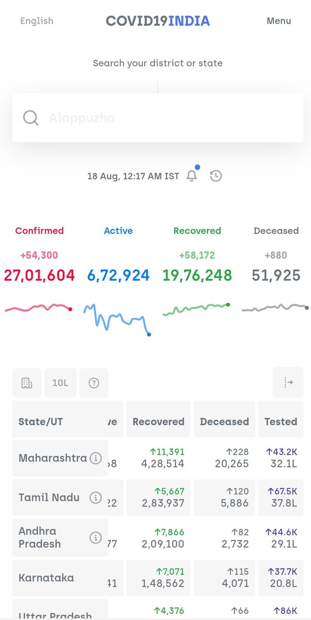
Task: Click the search magnifier icon
Action: click(x=31, y=118)
